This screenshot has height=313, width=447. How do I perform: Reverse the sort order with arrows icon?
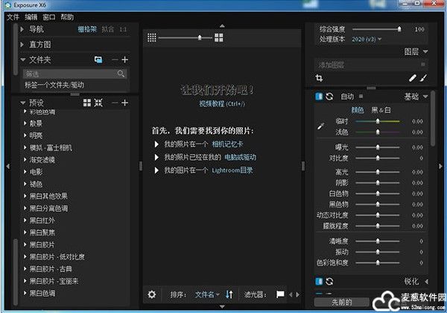click(229, 294)
